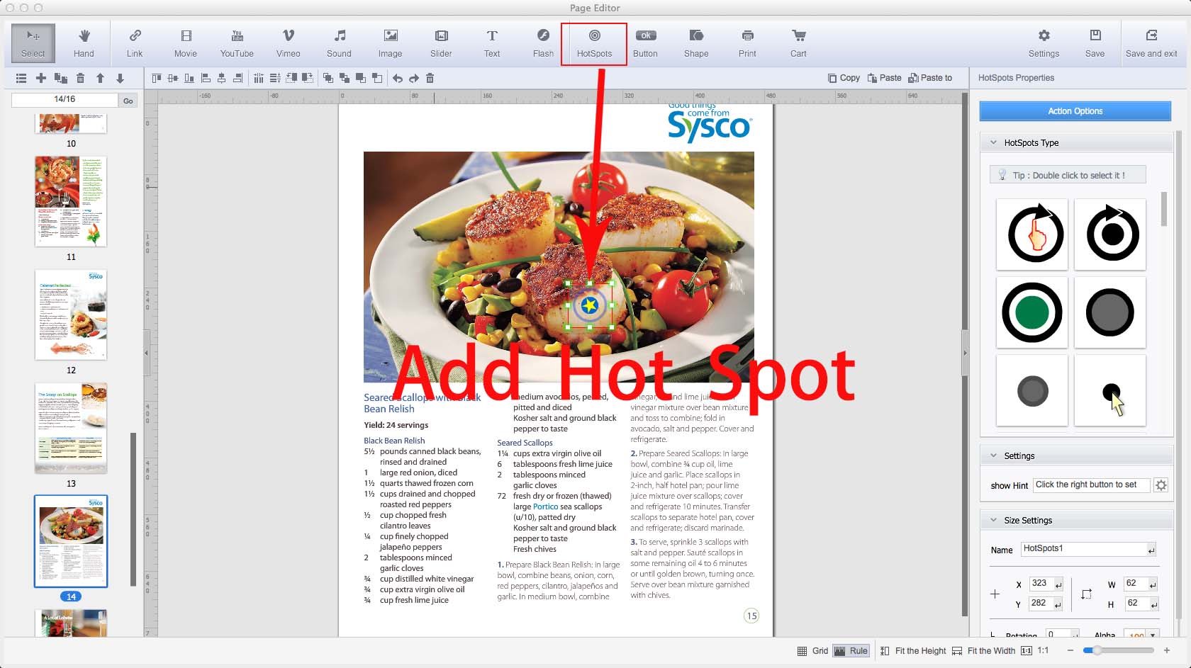Image resolution: width=1191 pixels, height=668 pixels.
Task: Open the Shape tool
Action: click(x=696, y=43)
